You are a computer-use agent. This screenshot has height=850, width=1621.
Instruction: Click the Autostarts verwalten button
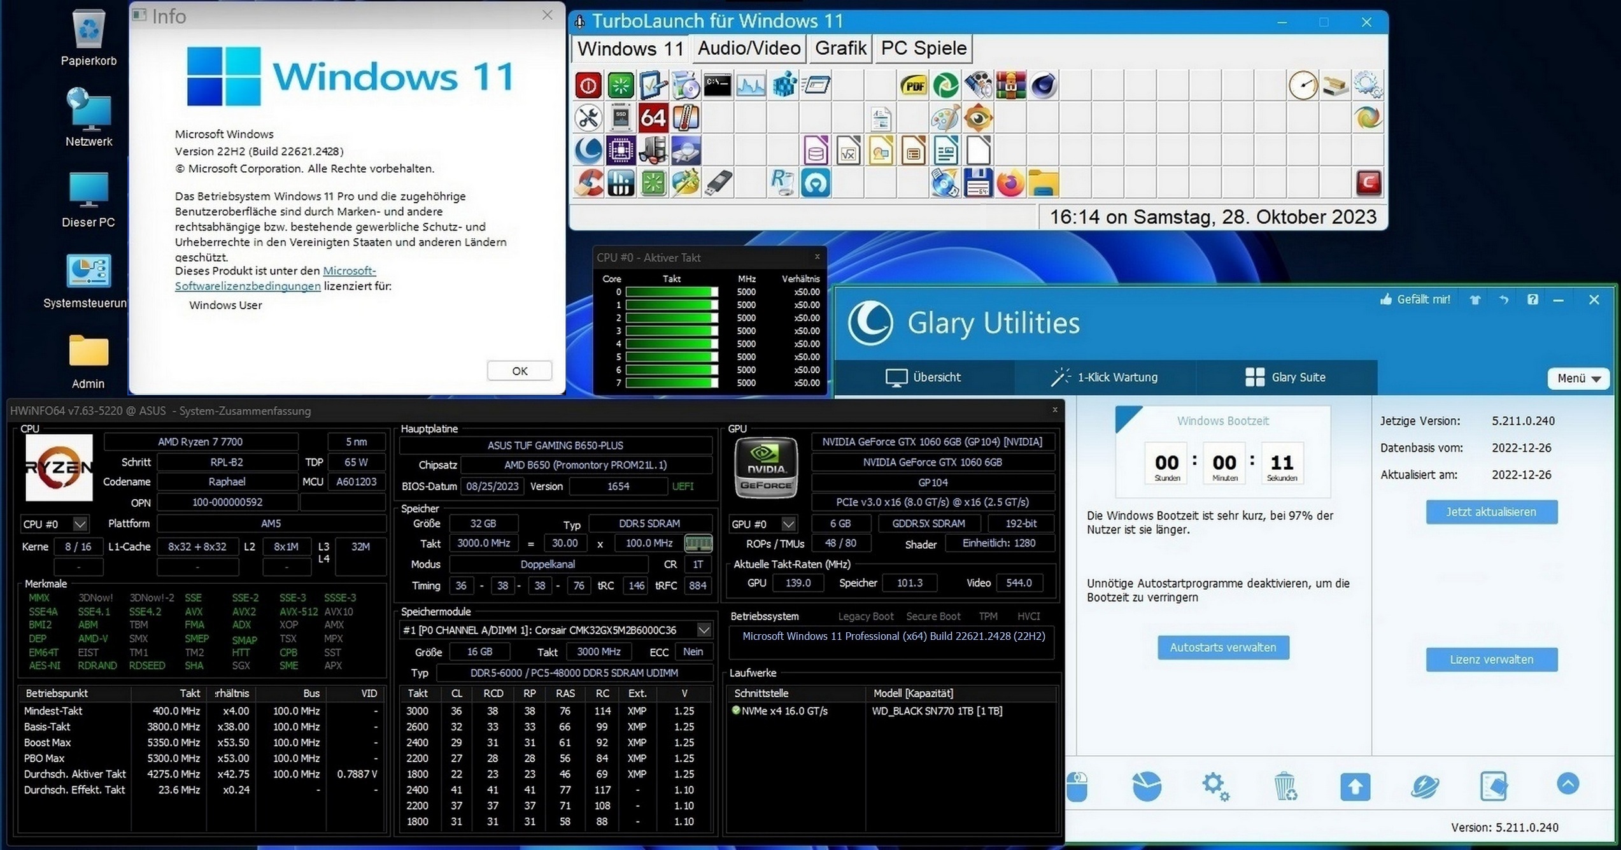pos(1222,647)
